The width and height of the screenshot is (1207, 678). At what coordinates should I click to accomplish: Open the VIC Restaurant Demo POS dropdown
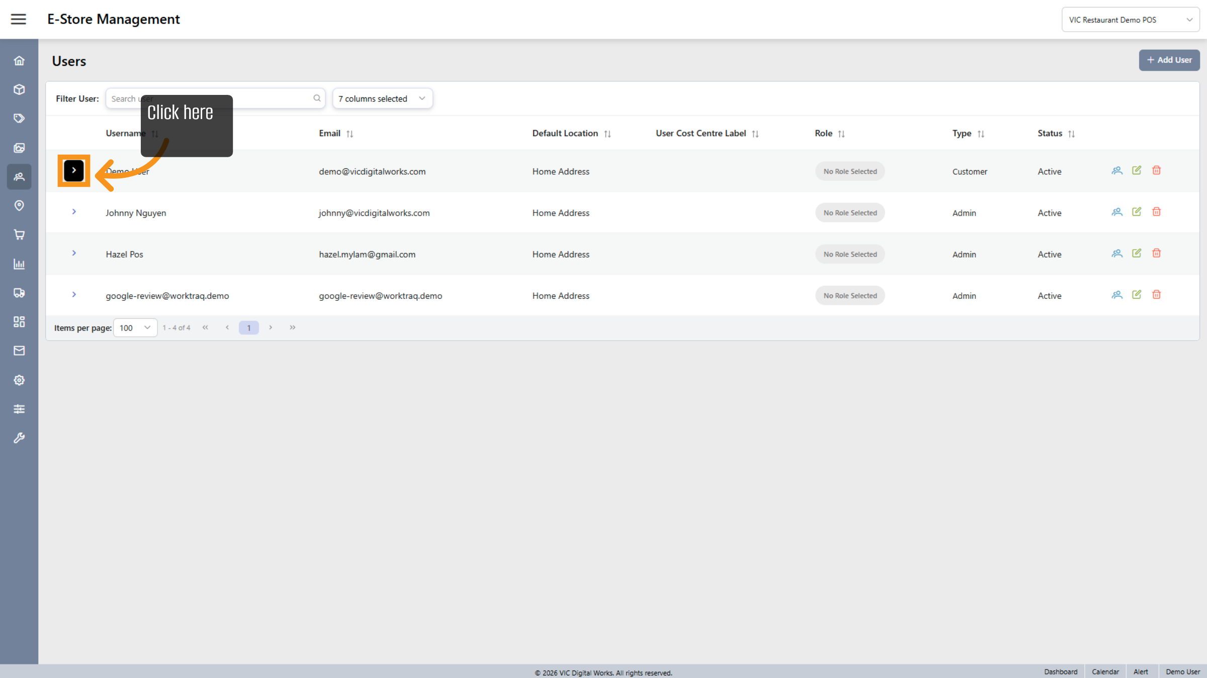tap(1131, 19)
